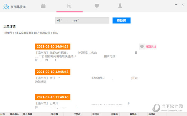Click the 现位置 status bar entry
Image resolution: width=187 pixels, height=116 pixels.
(x=55, y=114)
